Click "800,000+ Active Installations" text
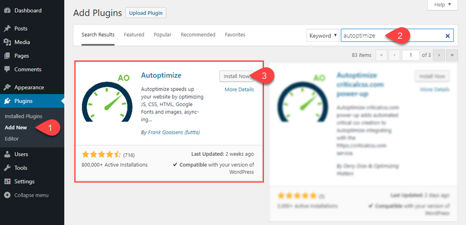 [114, 165]
